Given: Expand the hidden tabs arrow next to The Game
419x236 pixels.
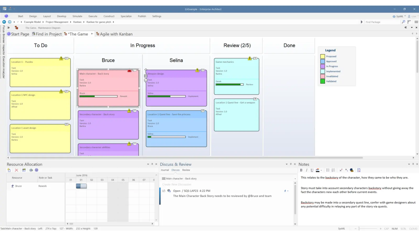Looking at the screenshot, I should coord(92,34).
